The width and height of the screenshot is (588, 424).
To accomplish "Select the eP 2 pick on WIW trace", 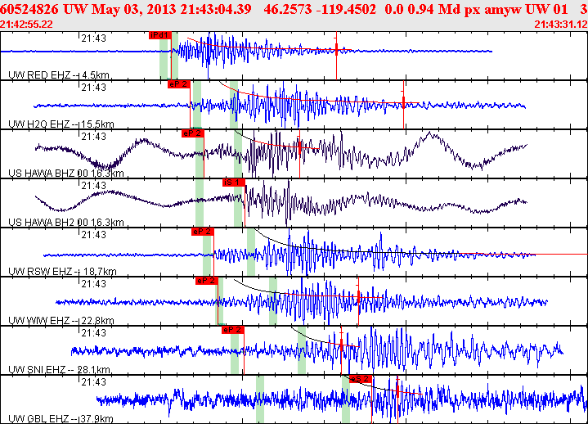I will coord(206,281).
